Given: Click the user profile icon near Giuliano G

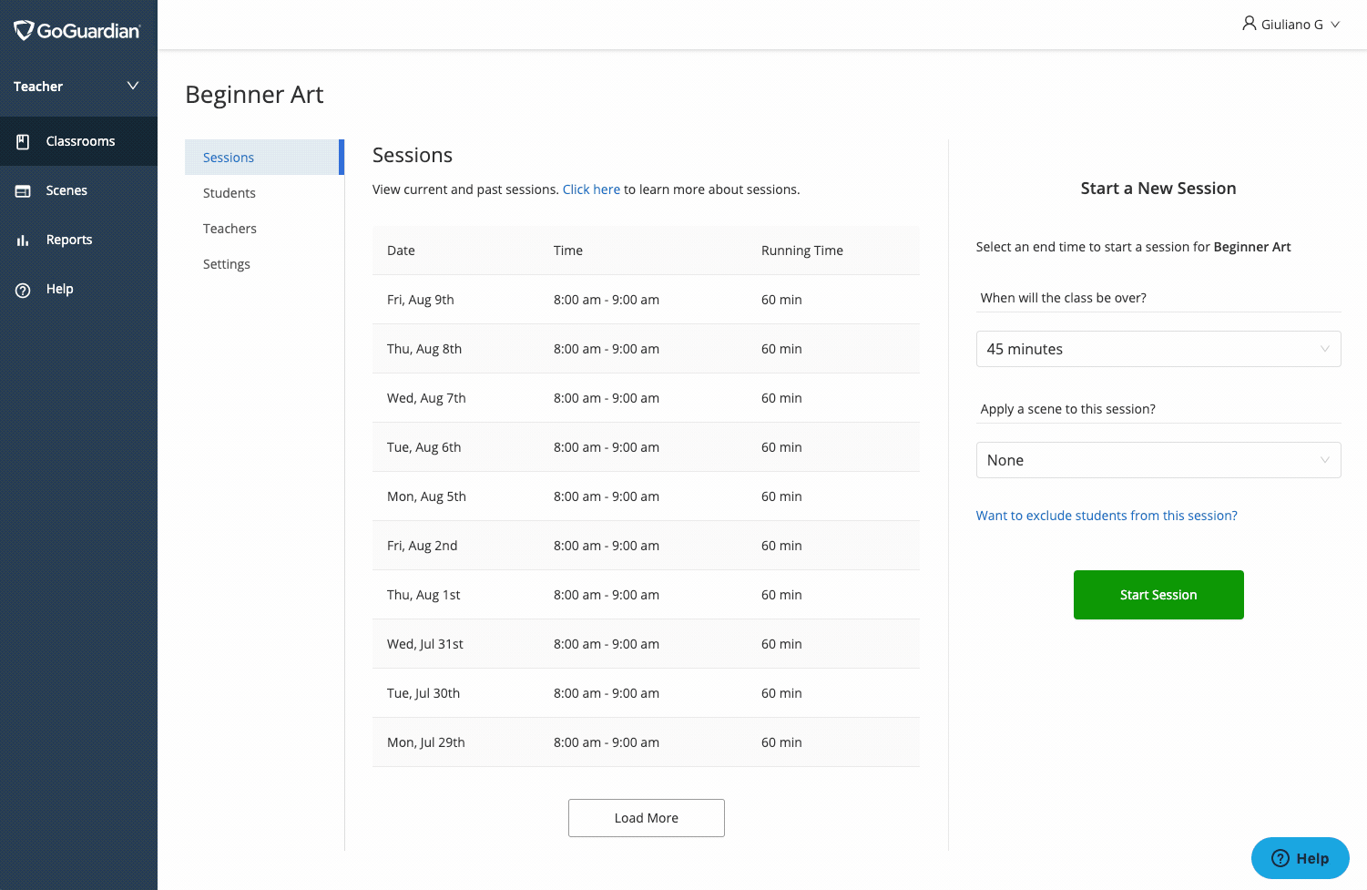Looking at the screenshot, I should point(1249,24).
